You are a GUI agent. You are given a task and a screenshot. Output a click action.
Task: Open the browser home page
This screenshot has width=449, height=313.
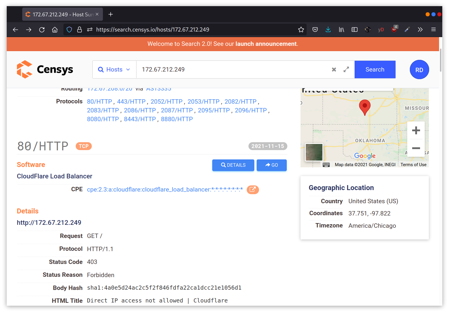55,29
